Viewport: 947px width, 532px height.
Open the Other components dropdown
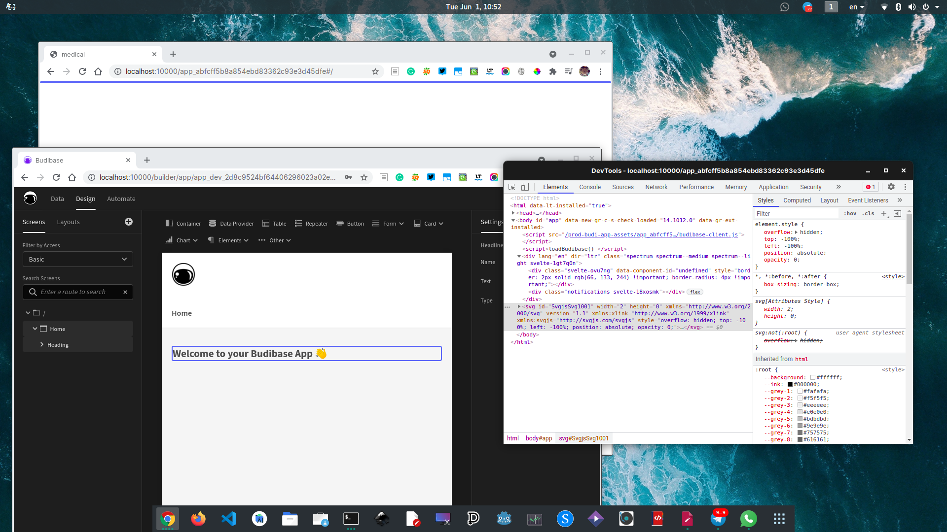pos(275,240)
